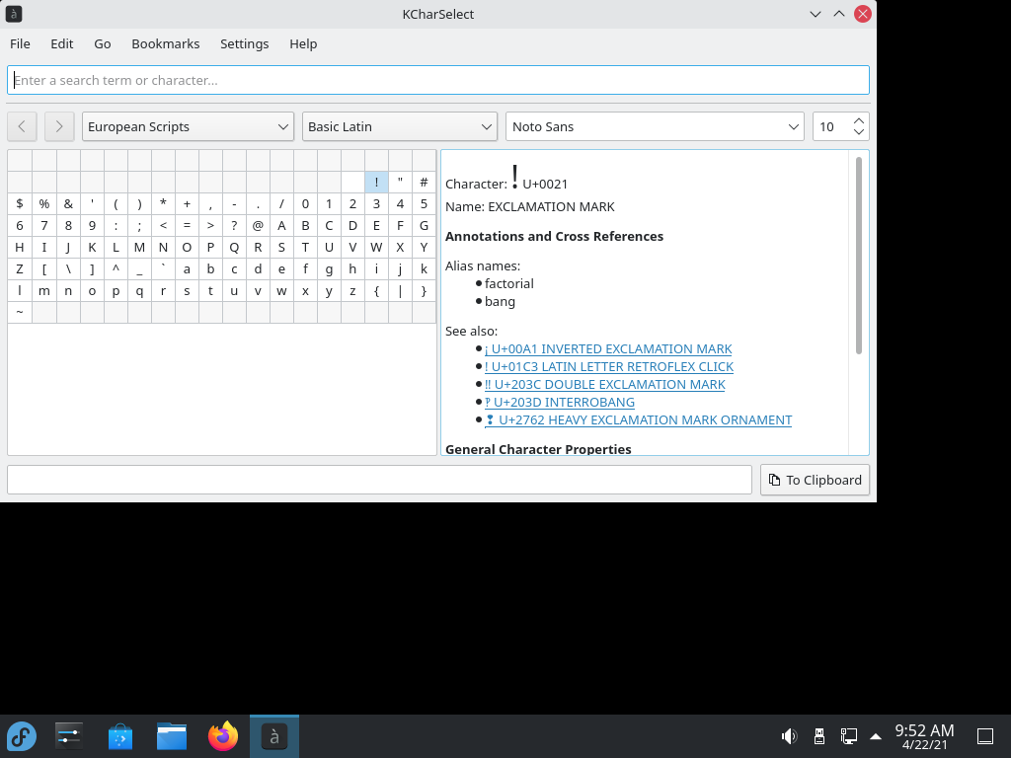Select the capital letter A in grid

pos(281,226)
